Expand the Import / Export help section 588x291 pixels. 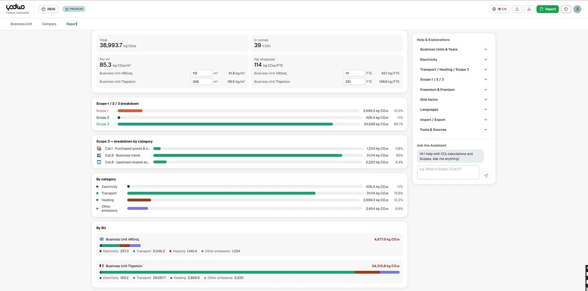tap(454, 120)
